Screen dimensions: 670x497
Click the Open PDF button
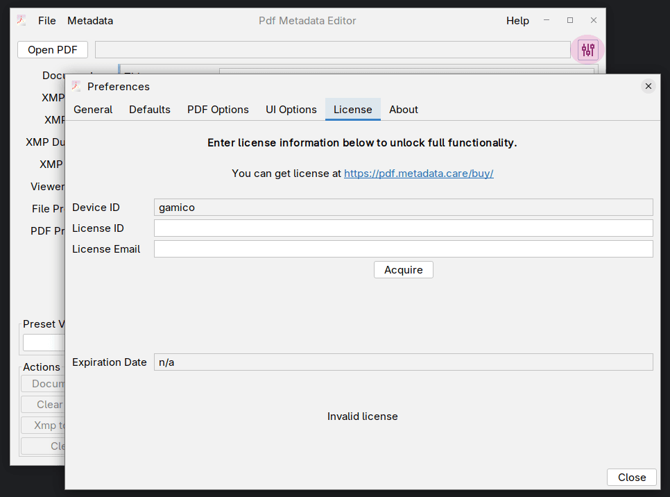coord(52,49)
